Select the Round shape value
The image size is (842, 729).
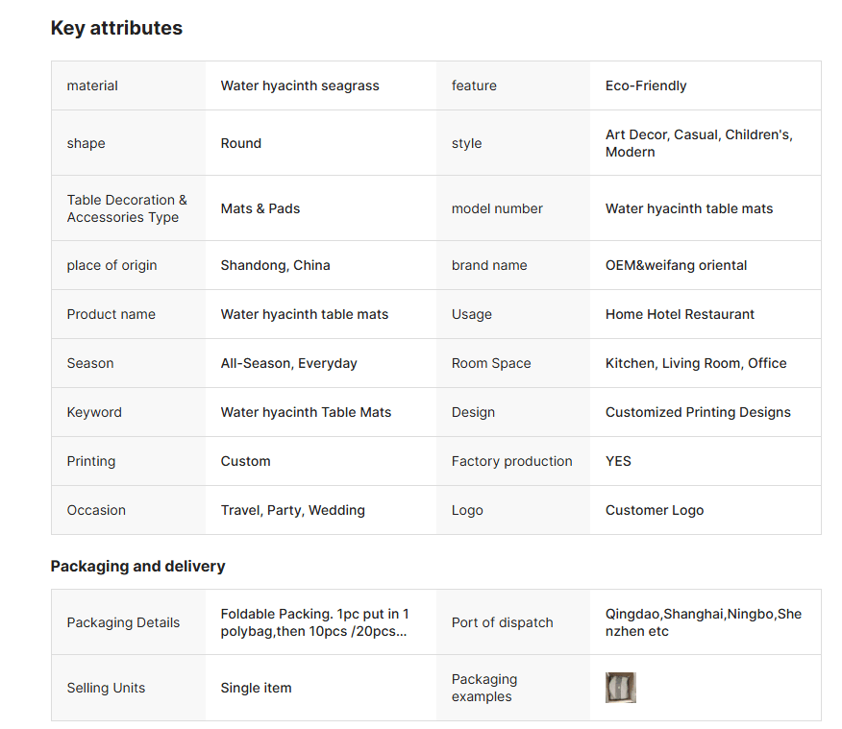pos(241,143)
